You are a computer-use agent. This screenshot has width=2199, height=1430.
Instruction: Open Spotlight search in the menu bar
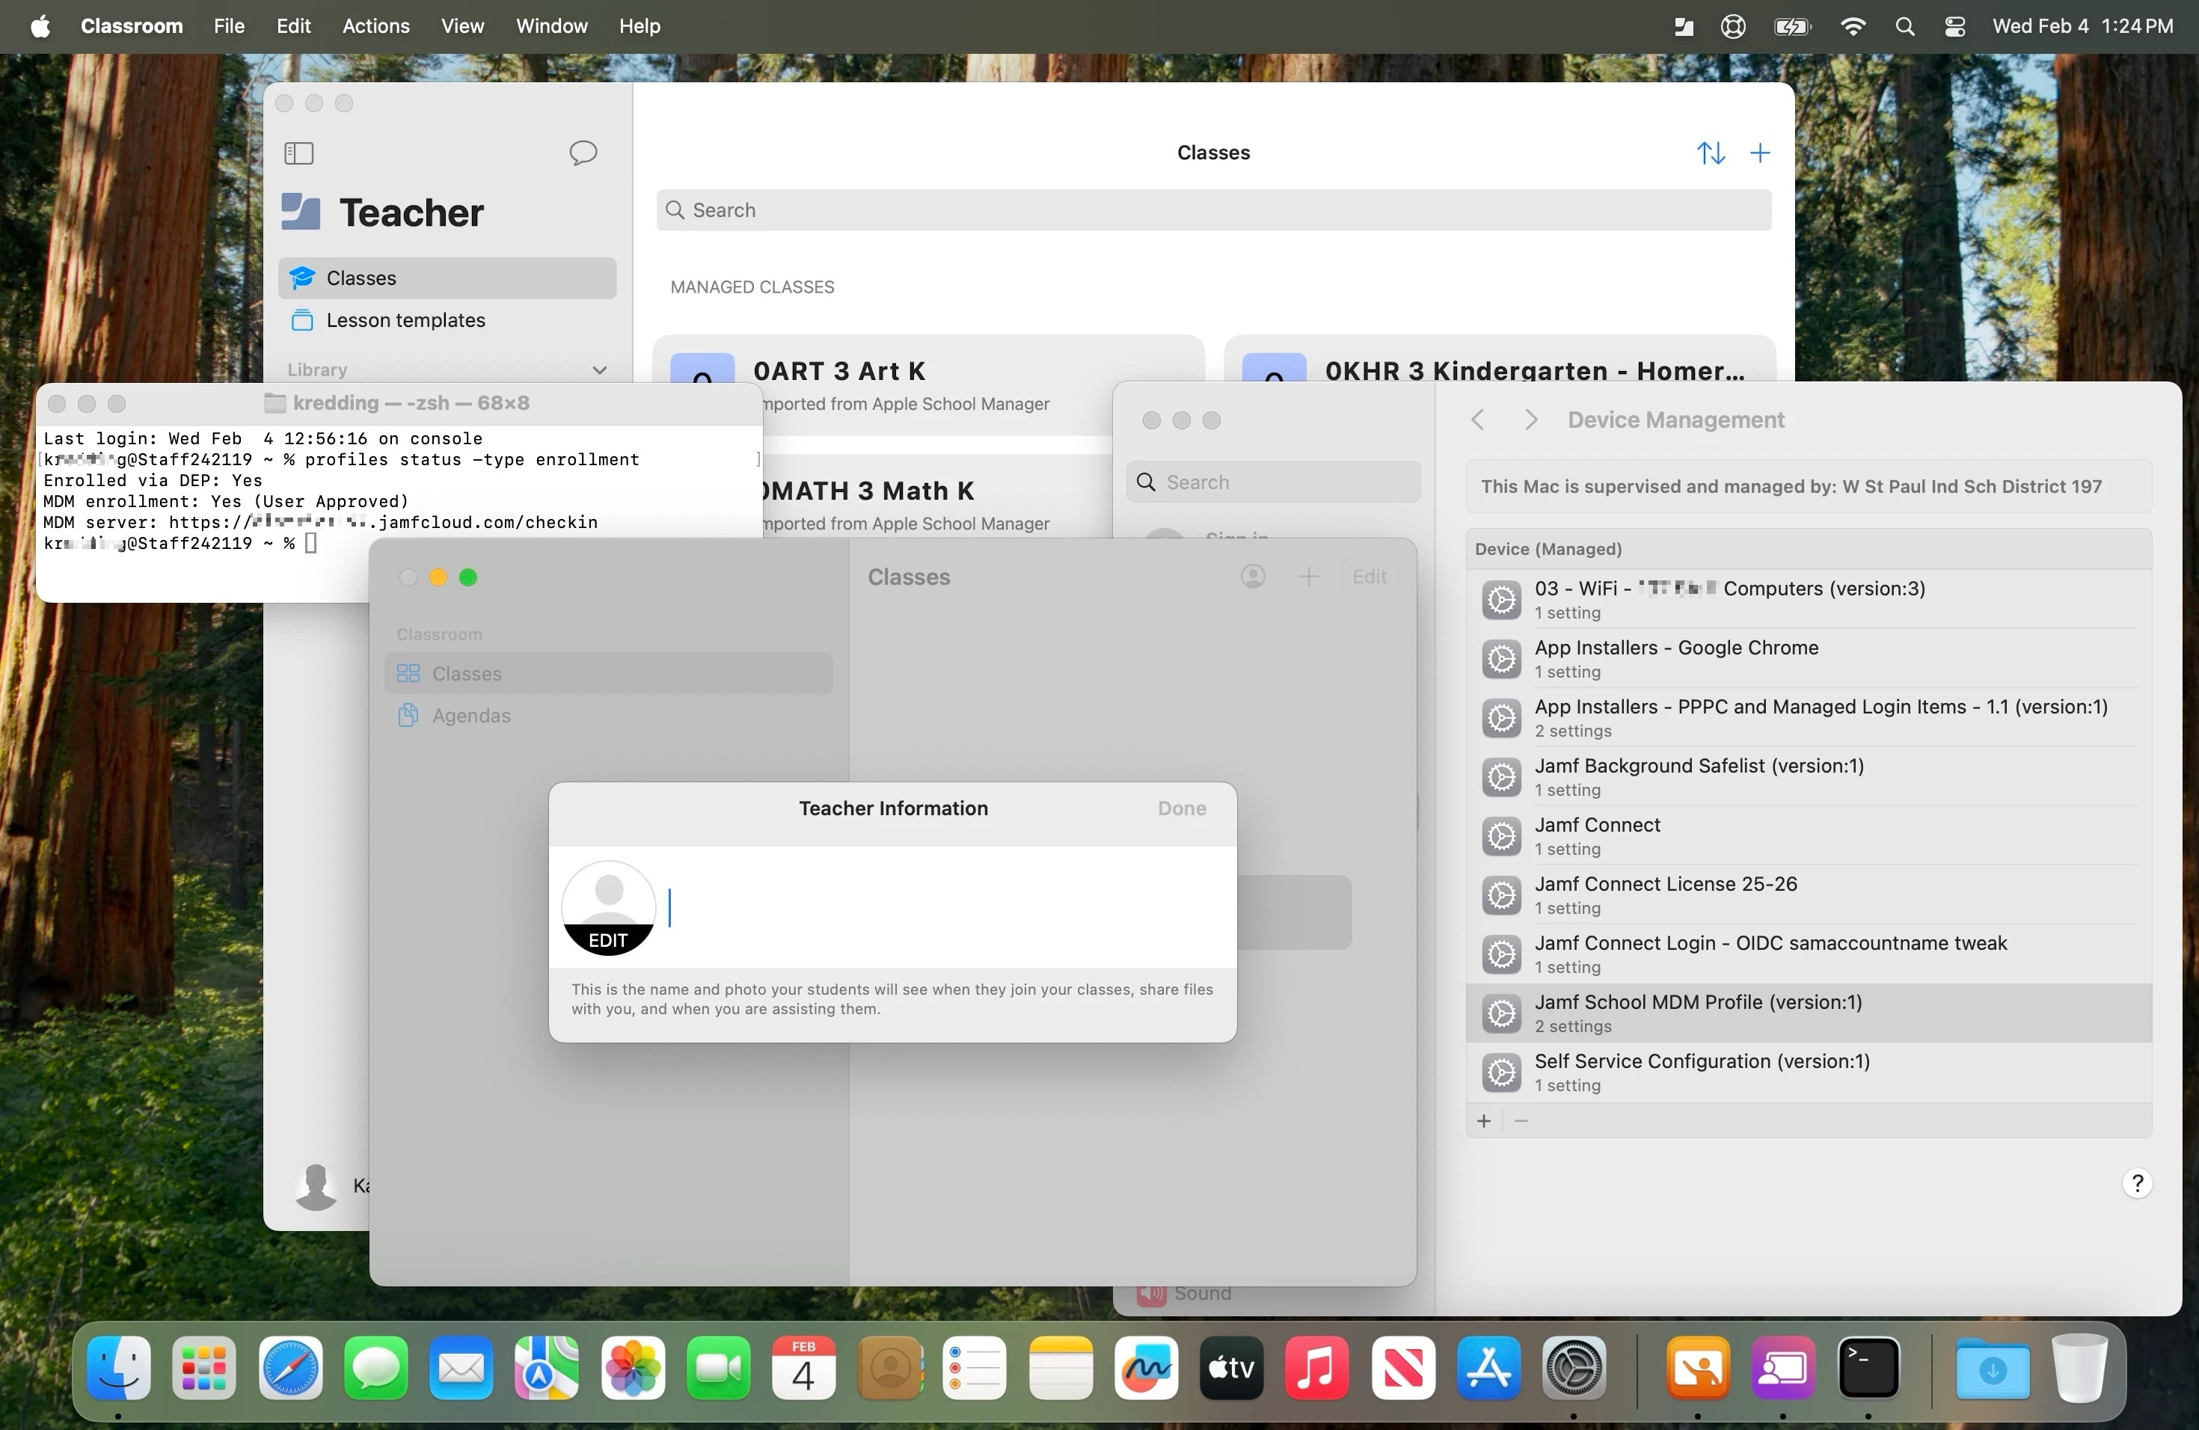pyautogui.click(x=1904, y=26)
